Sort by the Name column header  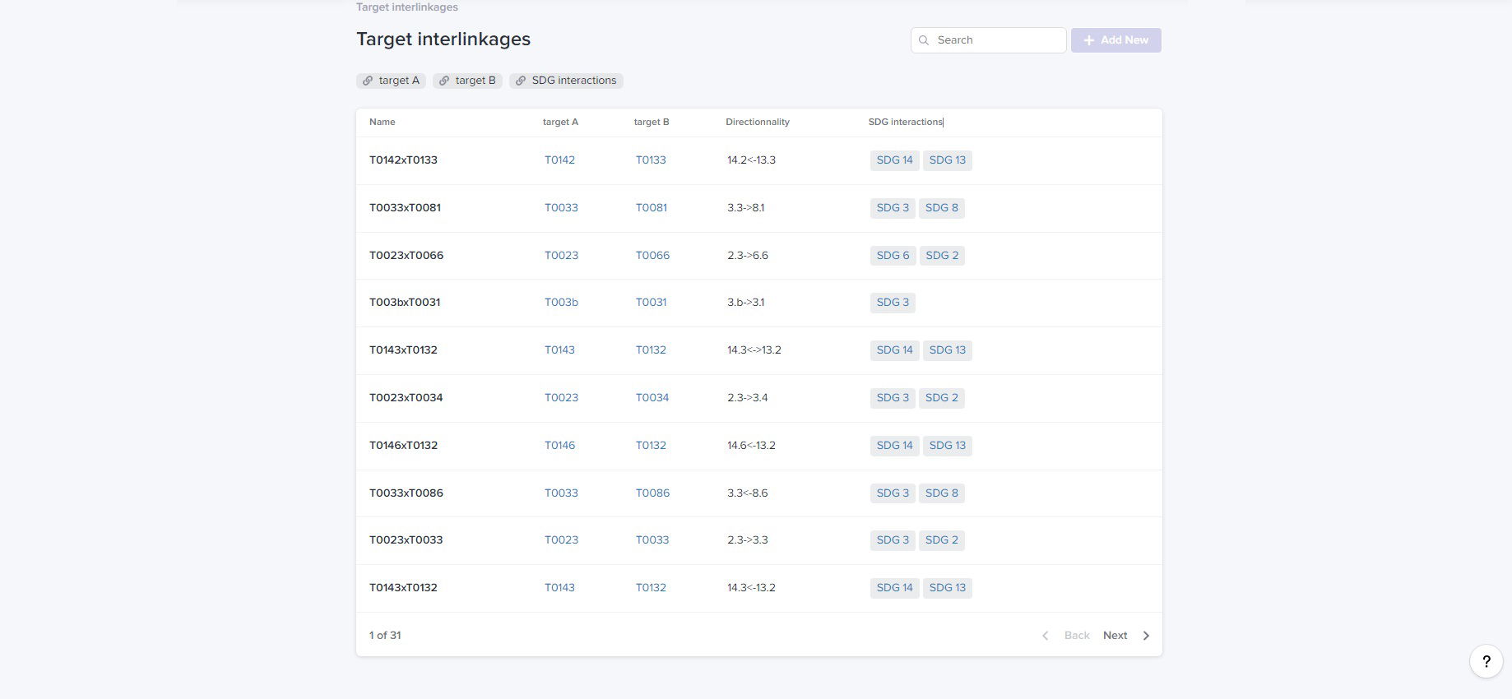(x=383, y=122)
